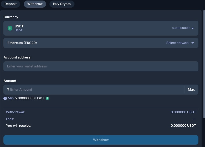This screenshot has width=205, height=147.
Task: Click the small Tether icon after 5.00000000 USDT
Action: 47,98
